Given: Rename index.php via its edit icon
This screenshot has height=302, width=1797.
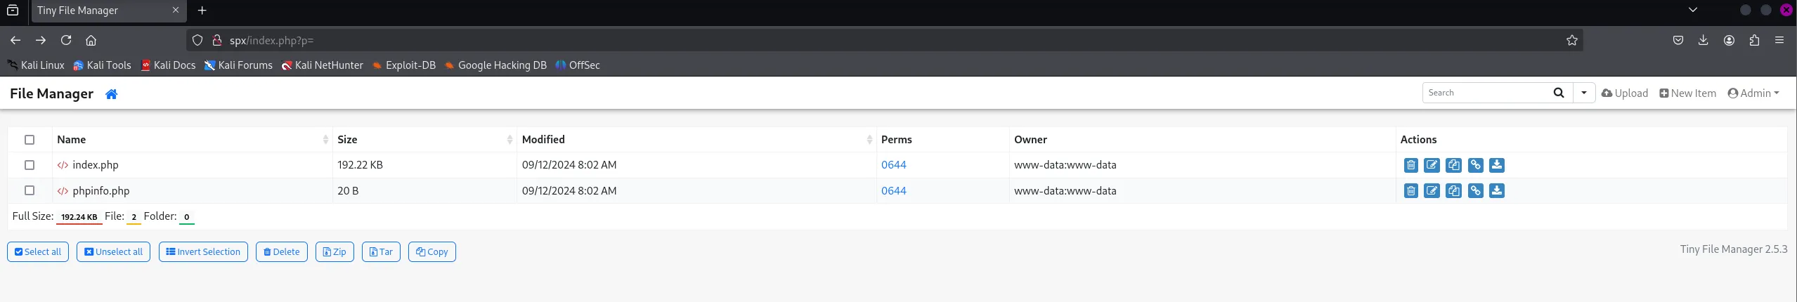Looking at the screenshot, I should (x=1432, y=165).
